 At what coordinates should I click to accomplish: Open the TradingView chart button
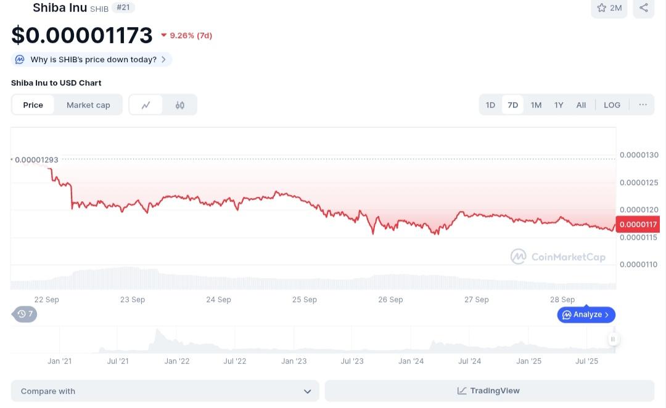click(489, 391)
